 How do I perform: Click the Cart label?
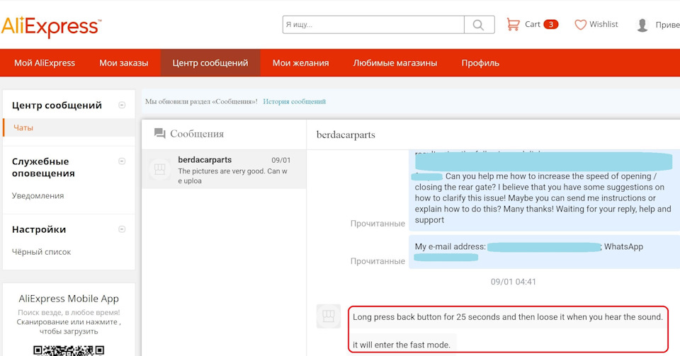coord(533,24)
